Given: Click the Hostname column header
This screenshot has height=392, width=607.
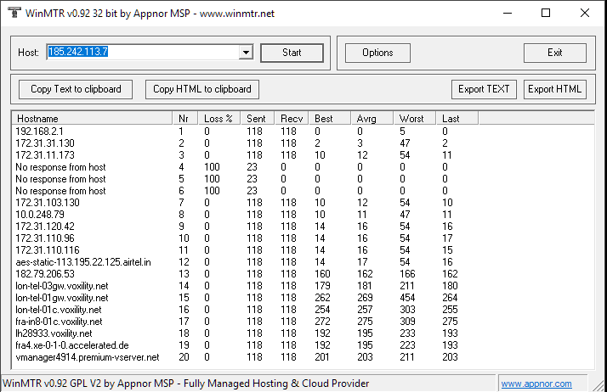Looking at the screenshot, I should tap(92, 118).
